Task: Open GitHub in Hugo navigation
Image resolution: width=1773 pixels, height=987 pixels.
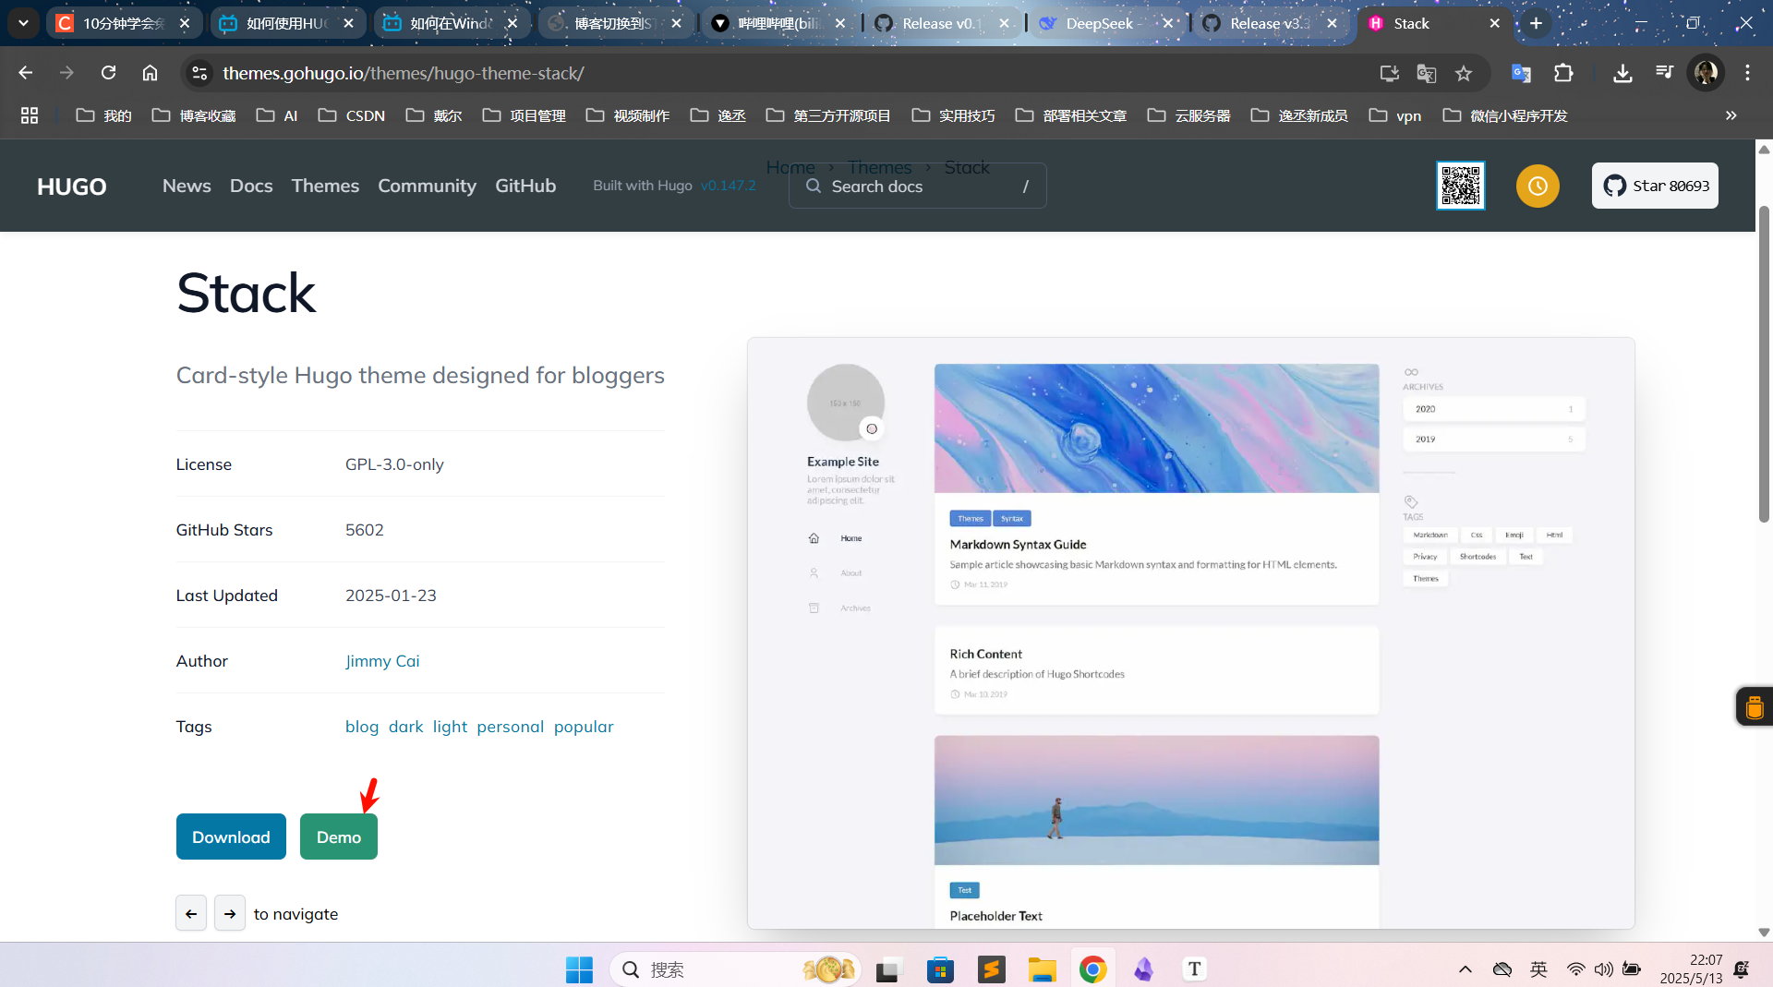Action: coord(525,186)
